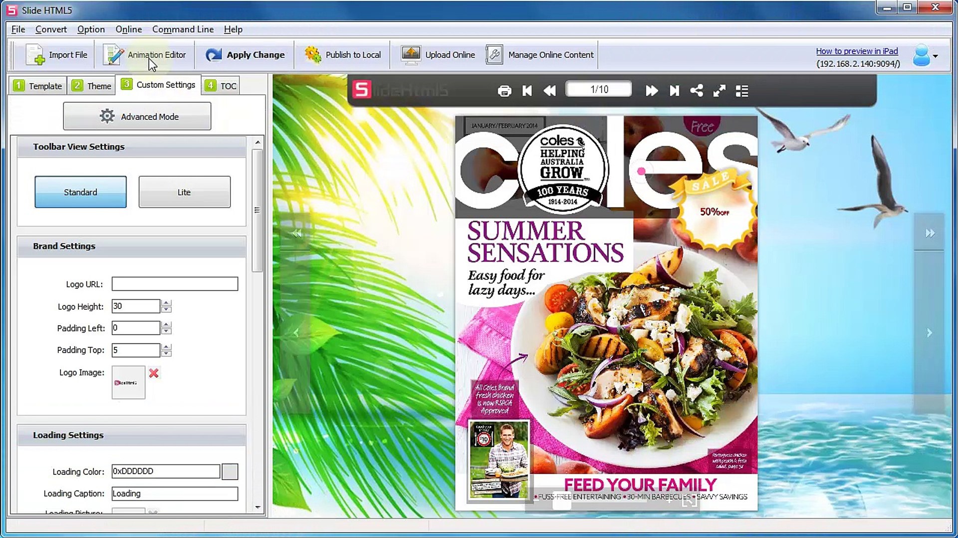Switch to the Theme tab
958x538 pixels.
pos(92,86)
